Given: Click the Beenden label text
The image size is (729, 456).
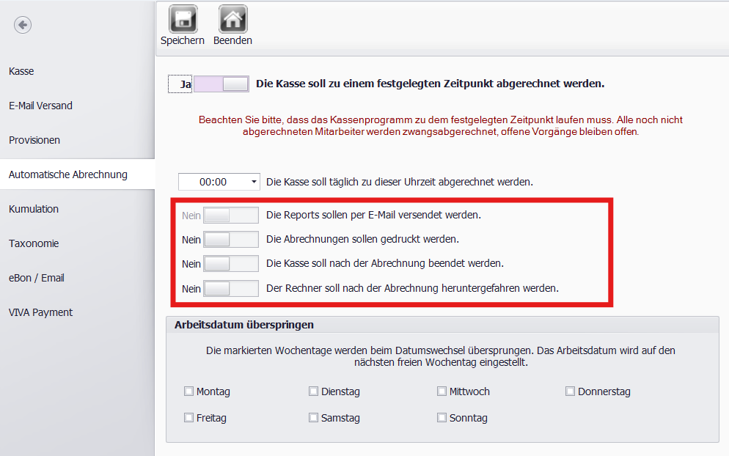Looking at the screenshot, I should click(x=232, y=40).
